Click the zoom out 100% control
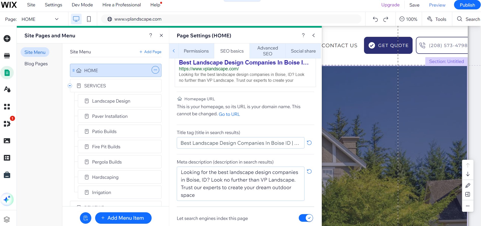481x226 pixels. pos(408,19)
